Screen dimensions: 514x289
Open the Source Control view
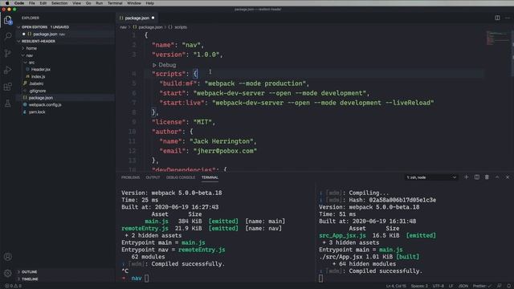(8, 53)
